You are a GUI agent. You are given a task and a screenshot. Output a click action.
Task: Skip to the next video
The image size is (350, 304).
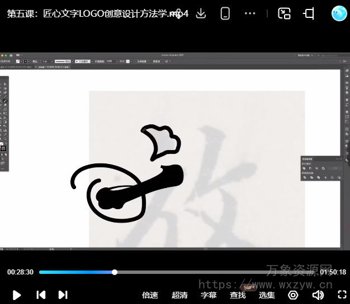pyautogui.click(x=63, y=295)
